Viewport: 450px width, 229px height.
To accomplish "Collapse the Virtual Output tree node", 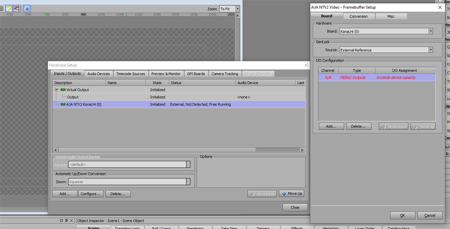I will point(56,90).
